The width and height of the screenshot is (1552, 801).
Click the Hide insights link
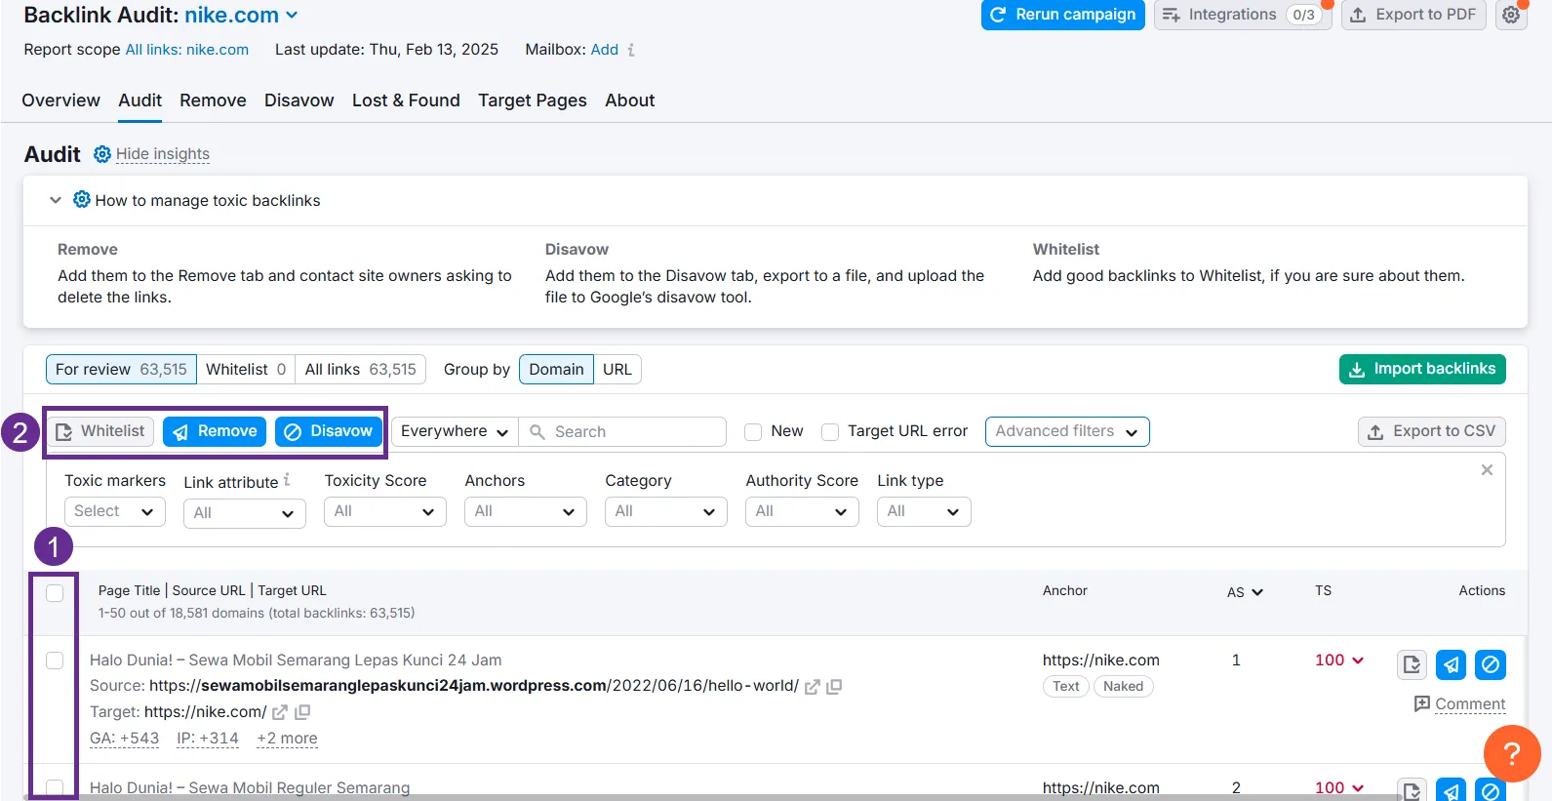[x=163, y=154]
